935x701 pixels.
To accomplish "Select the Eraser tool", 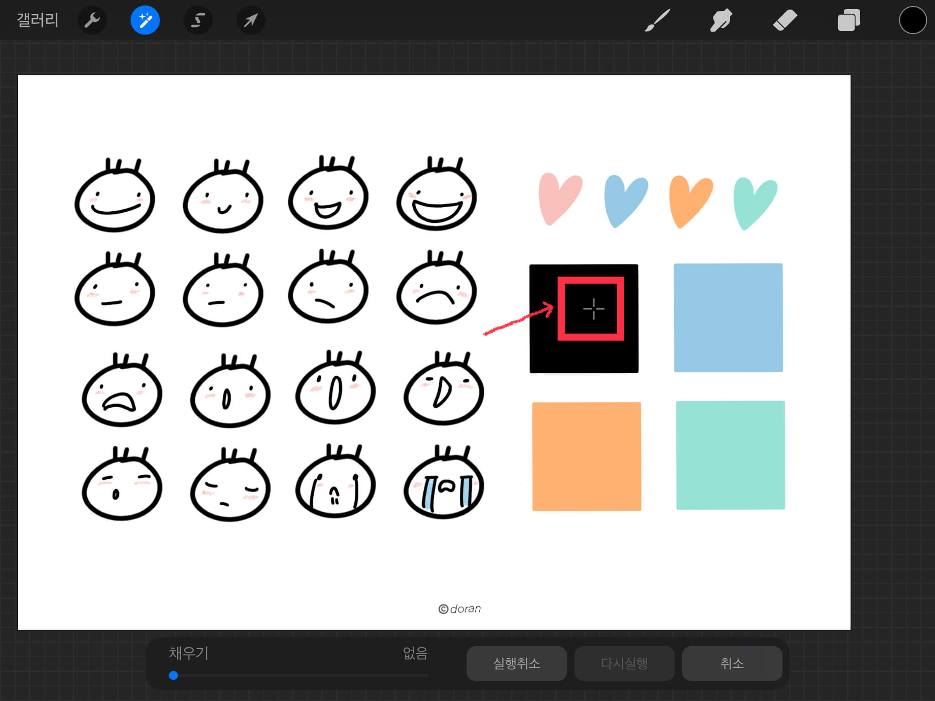I will click(785, 21).
